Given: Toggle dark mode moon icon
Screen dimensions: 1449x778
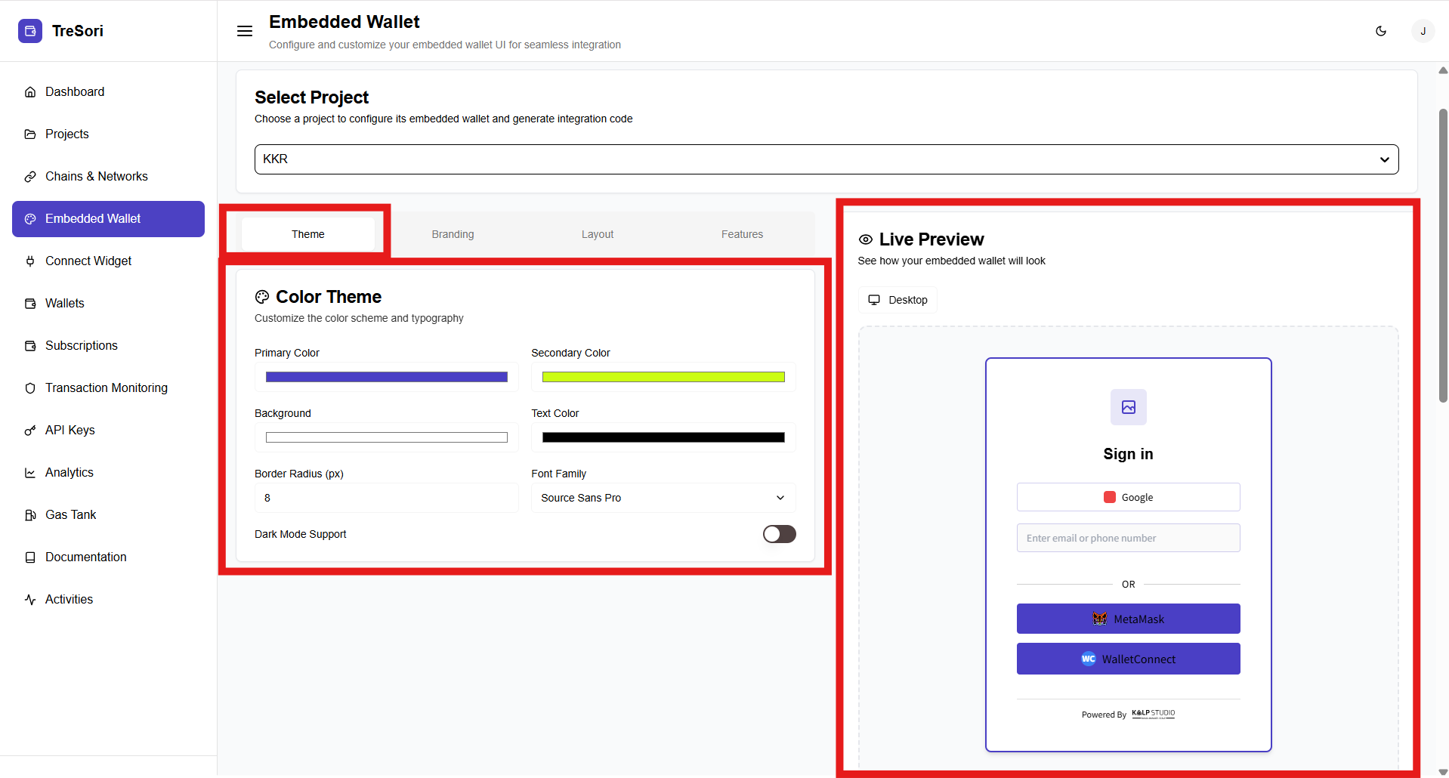Looking at the screenshot, I should 1381,31.
